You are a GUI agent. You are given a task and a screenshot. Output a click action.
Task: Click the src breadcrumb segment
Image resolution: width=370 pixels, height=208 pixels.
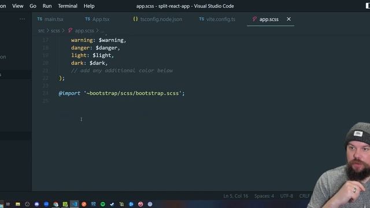click(x=41, y=31)
